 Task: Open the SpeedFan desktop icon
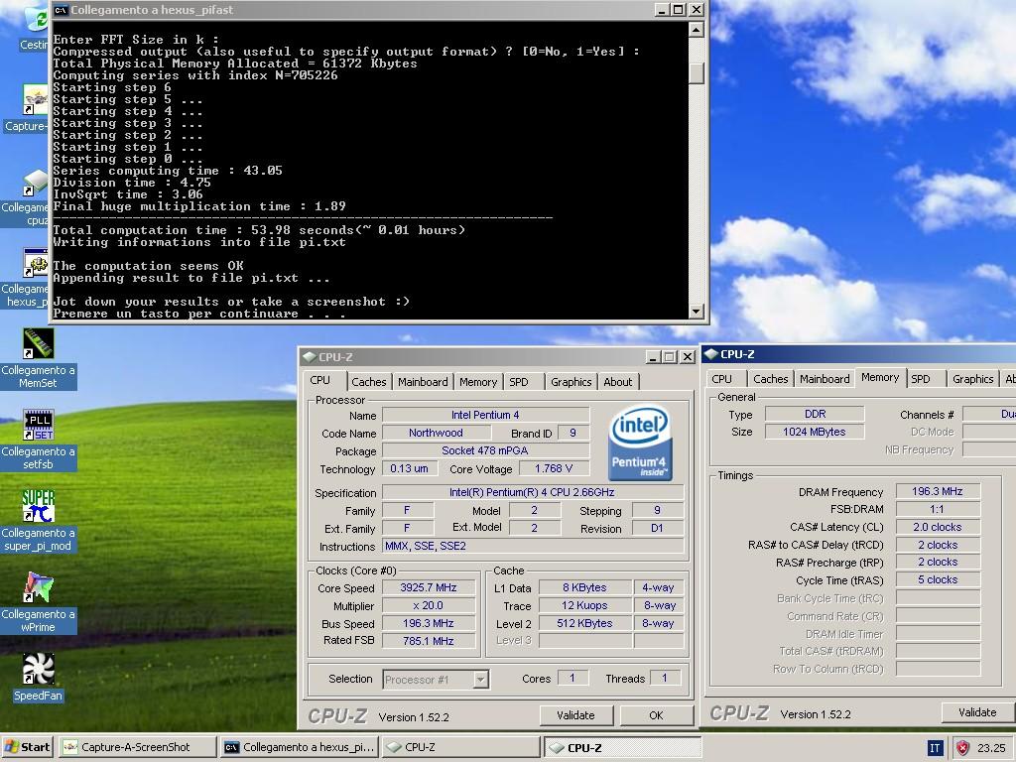tap(39, 669)
